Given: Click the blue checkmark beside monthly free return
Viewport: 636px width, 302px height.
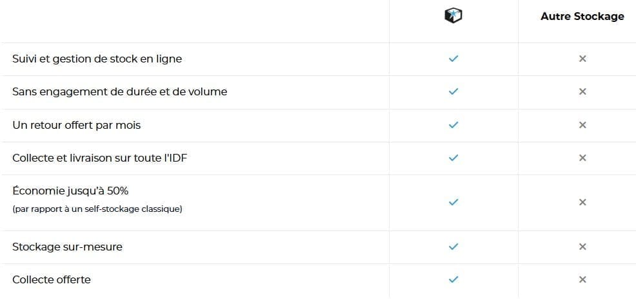Looking at the screenshot, I should pos(453,125).
